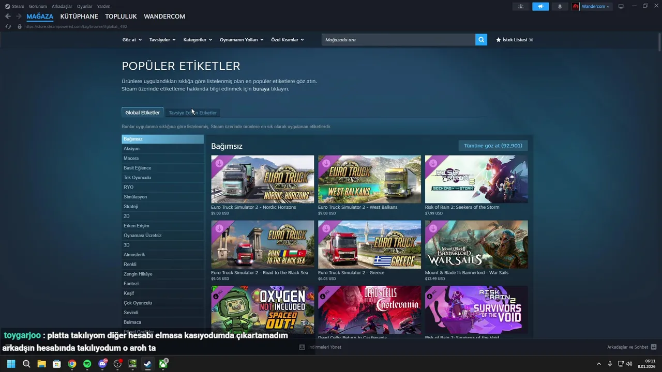Click the blue magnifier search button

click(x=481, y=40)
